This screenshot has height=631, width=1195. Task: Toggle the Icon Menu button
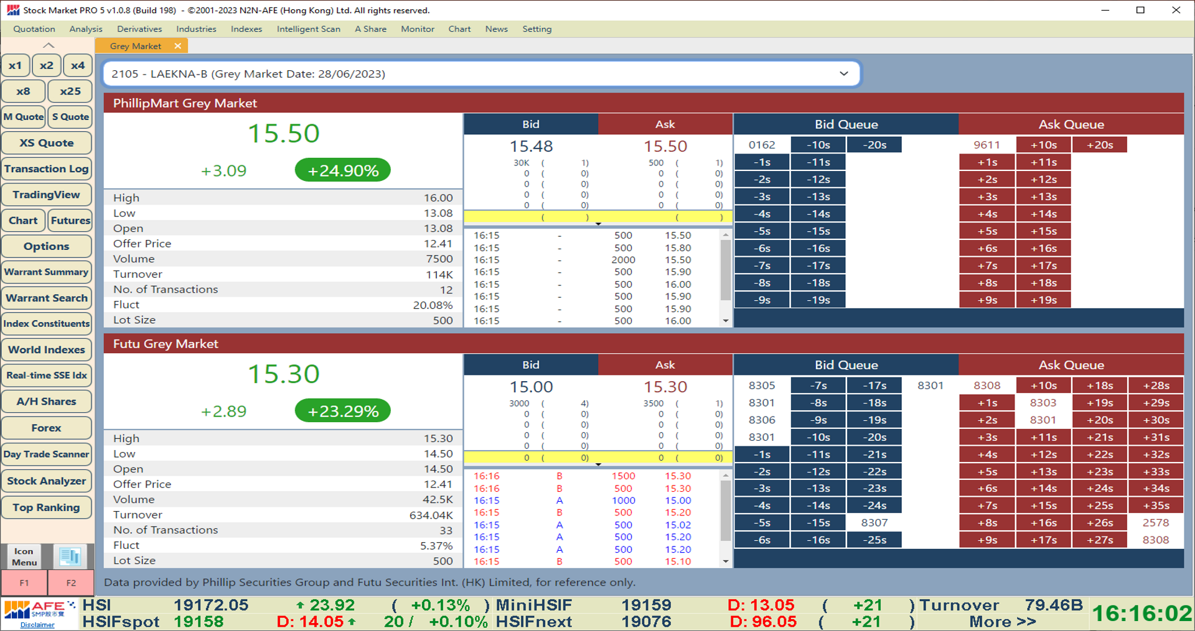(x=24, y=556)
